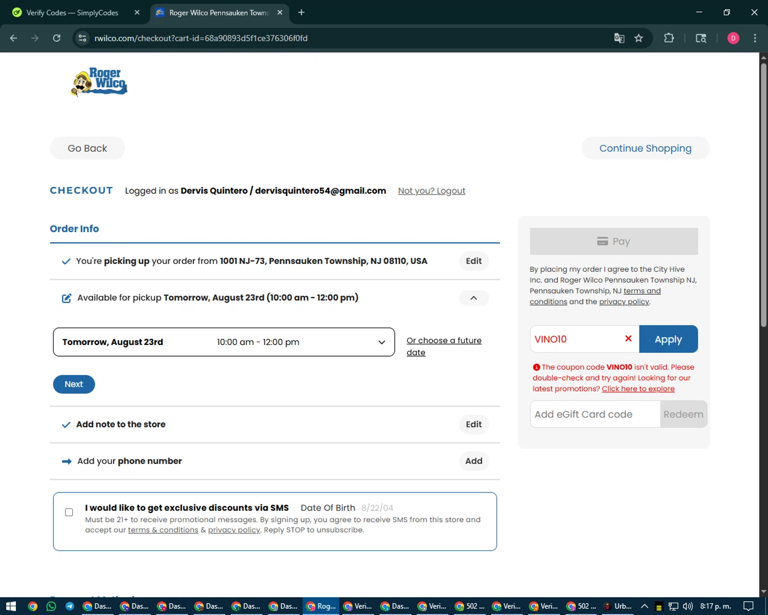
Task: Reload the checkout page
Action: [57, 38]
